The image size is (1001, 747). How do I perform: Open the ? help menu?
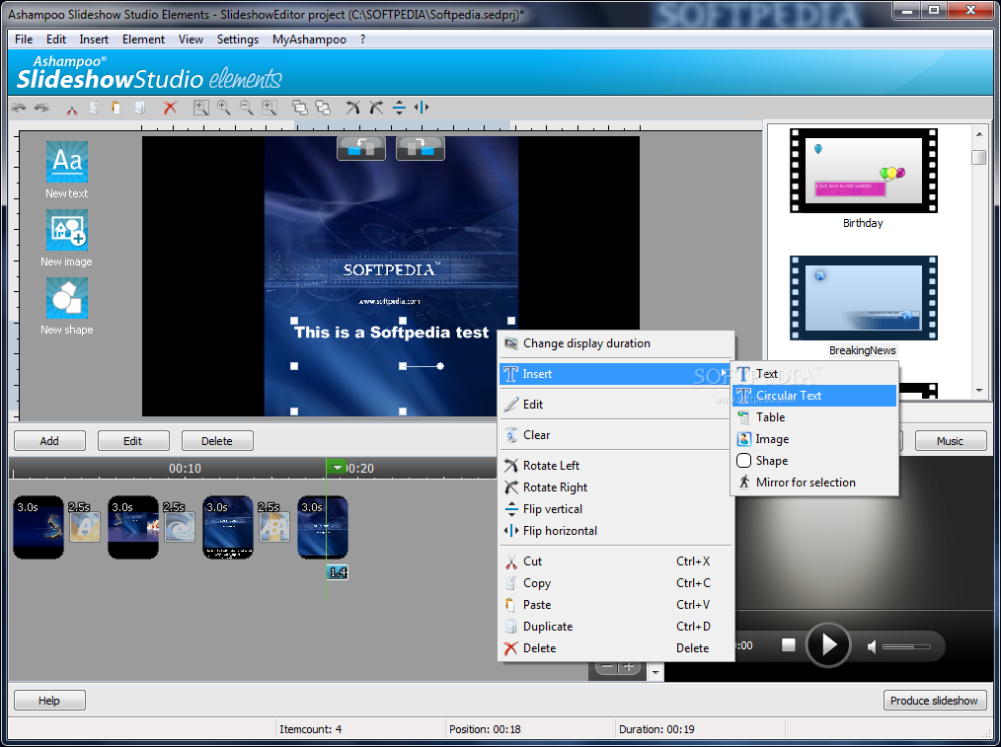point(362,39)
